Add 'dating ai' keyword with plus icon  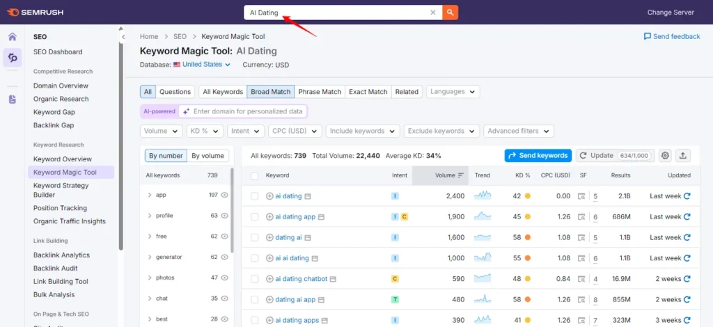coord(269,237)
